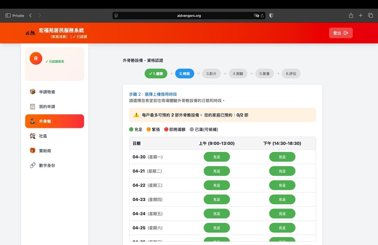Click the chain link icon beside 數字身份
The height and width of the screenshot is (245, 378).
(32, 166)
